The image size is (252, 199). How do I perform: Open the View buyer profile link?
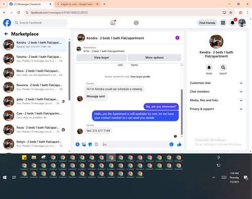[140, 77]
